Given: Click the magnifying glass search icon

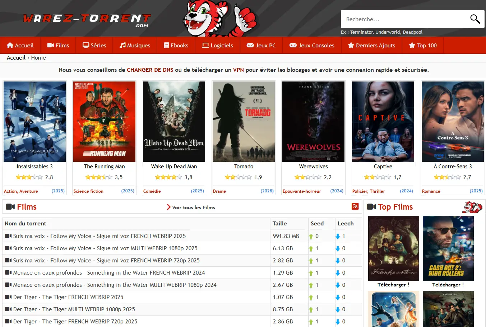Looking at the screenshot, I should (475, 19).
